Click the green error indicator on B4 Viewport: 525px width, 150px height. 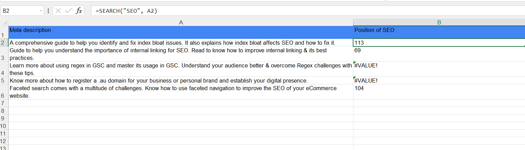354,63
